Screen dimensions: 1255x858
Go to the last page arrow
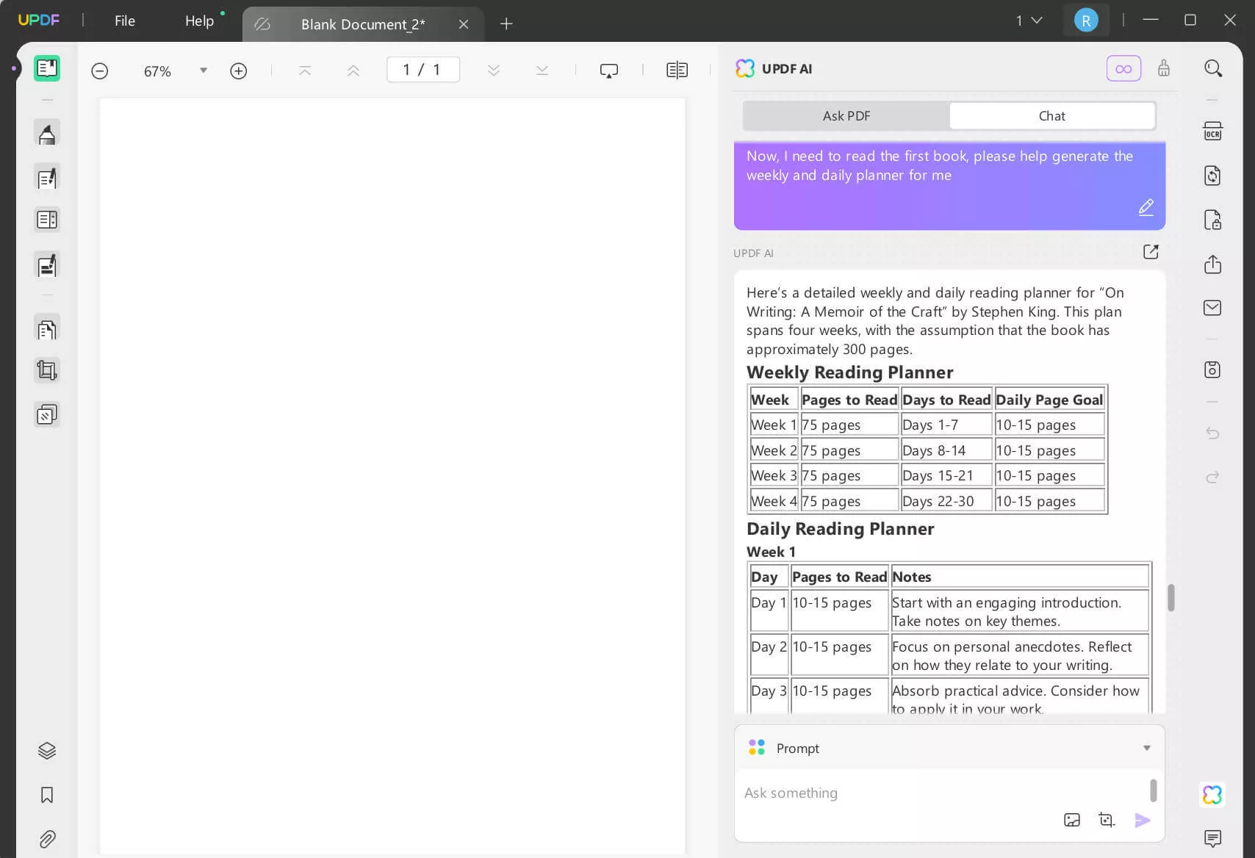[x=542, y=71]
